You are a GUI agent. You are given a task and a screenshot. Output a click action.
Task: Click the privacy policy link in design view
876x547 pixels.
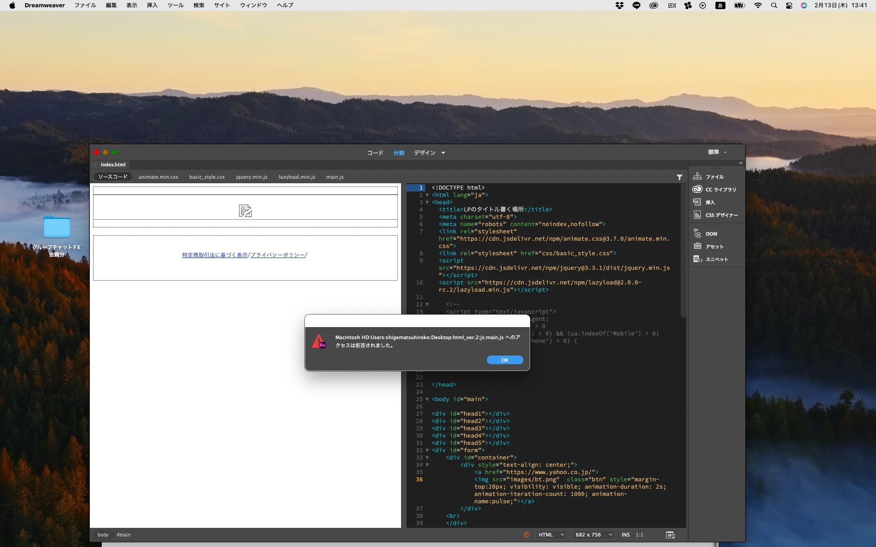[x=277, y=255]
